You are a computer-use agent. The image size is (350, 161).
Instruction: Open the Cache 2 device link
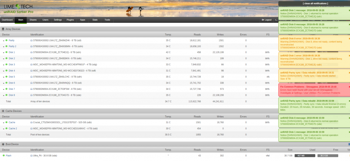(x=13, y=129)
